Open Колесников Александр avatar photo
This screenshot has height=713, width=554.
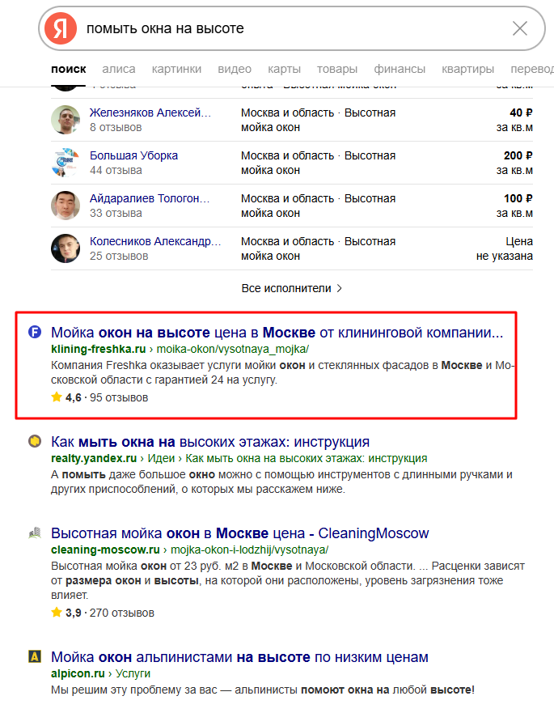[x=66, y=248]
